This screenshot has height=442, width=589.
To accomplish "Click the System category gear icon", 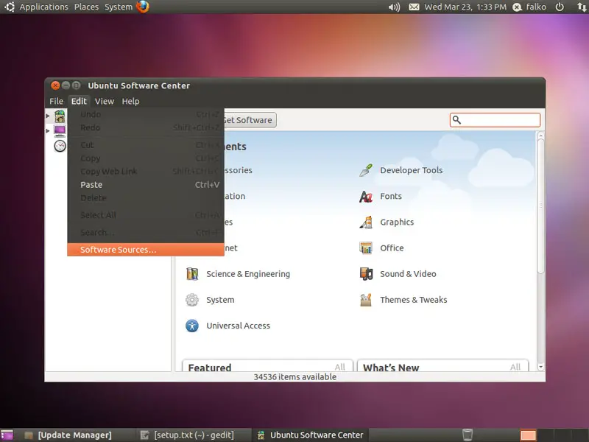I will point(192,300).
